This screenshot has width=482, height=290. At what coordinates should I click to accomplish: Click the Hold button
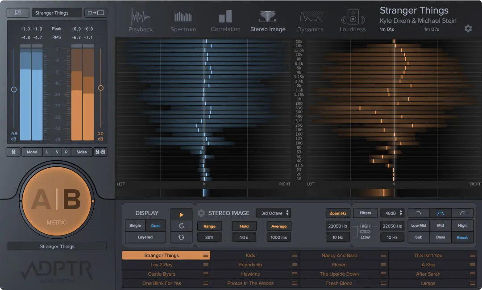[244, 226]
